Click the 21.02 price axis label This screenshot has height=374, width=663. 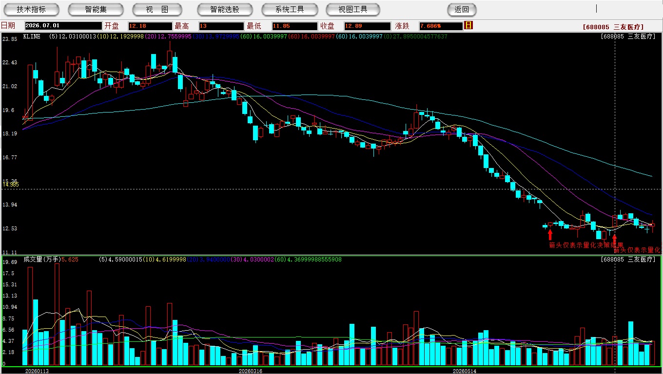point(10,86)
